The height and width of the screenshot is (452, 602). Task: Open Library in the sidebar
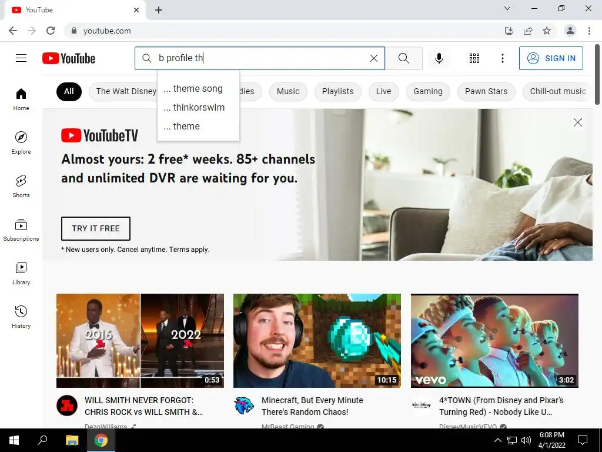tap(21, 273)
